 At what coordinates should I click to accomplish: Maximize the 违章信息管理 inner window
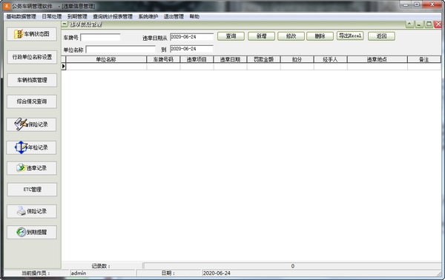pyautogui.click(x=429, y=24)
